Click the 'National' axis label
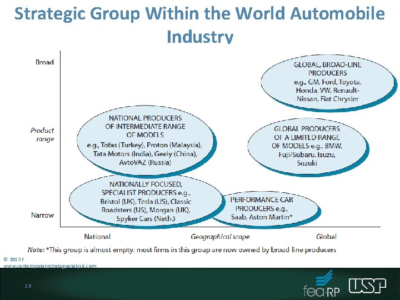This screenshot has width=400, height=300. (x=97, y=237)
